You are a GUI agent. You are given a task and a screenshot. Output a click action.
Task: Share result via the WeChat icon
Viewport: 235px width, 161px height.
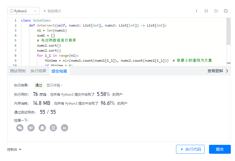click(20, 128)
